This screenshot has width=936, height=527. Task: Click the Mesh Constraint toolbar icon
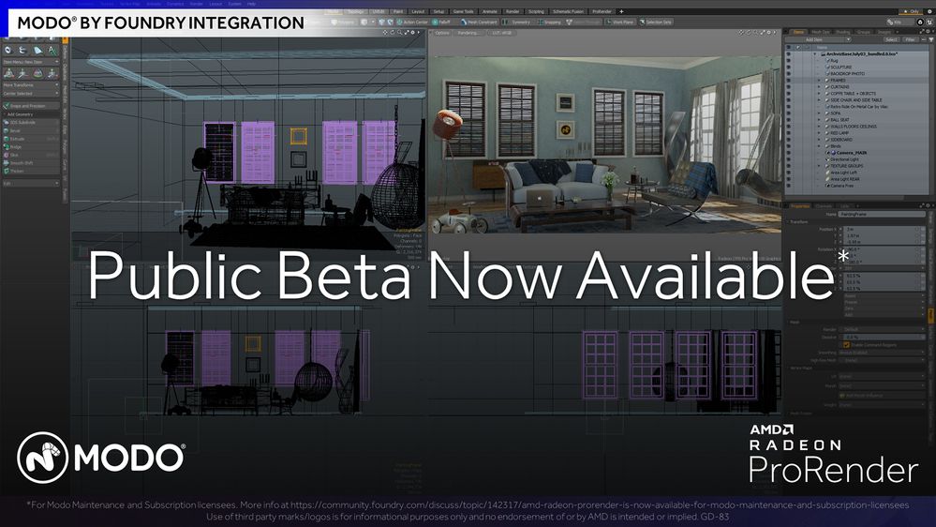click(464, 23)
